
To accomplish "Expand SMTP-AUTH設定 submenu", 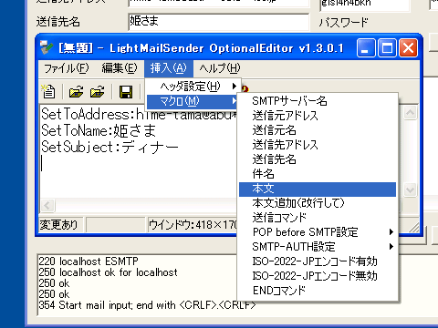I will click(x=318, y=247).
